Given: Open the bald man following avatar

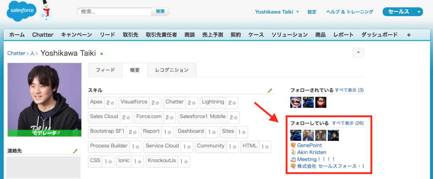Looking at the screenshot, I should [308, 135].
